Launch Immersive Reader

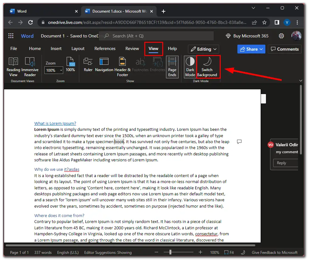click(x=30, y=67)
